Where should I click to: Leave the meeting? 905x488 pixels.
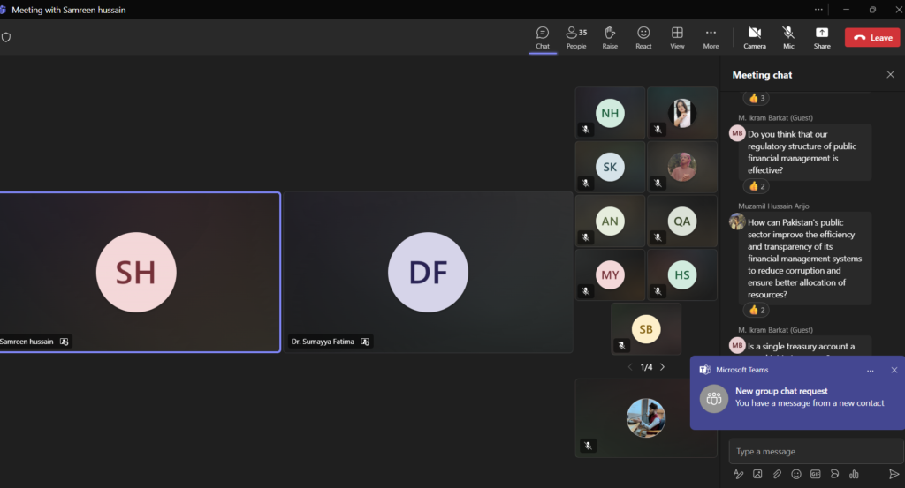(x=872, y=37)
